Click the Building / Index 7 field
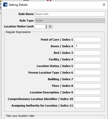The height and width of the screenshot is (119, 108). (x=87, y=79)
